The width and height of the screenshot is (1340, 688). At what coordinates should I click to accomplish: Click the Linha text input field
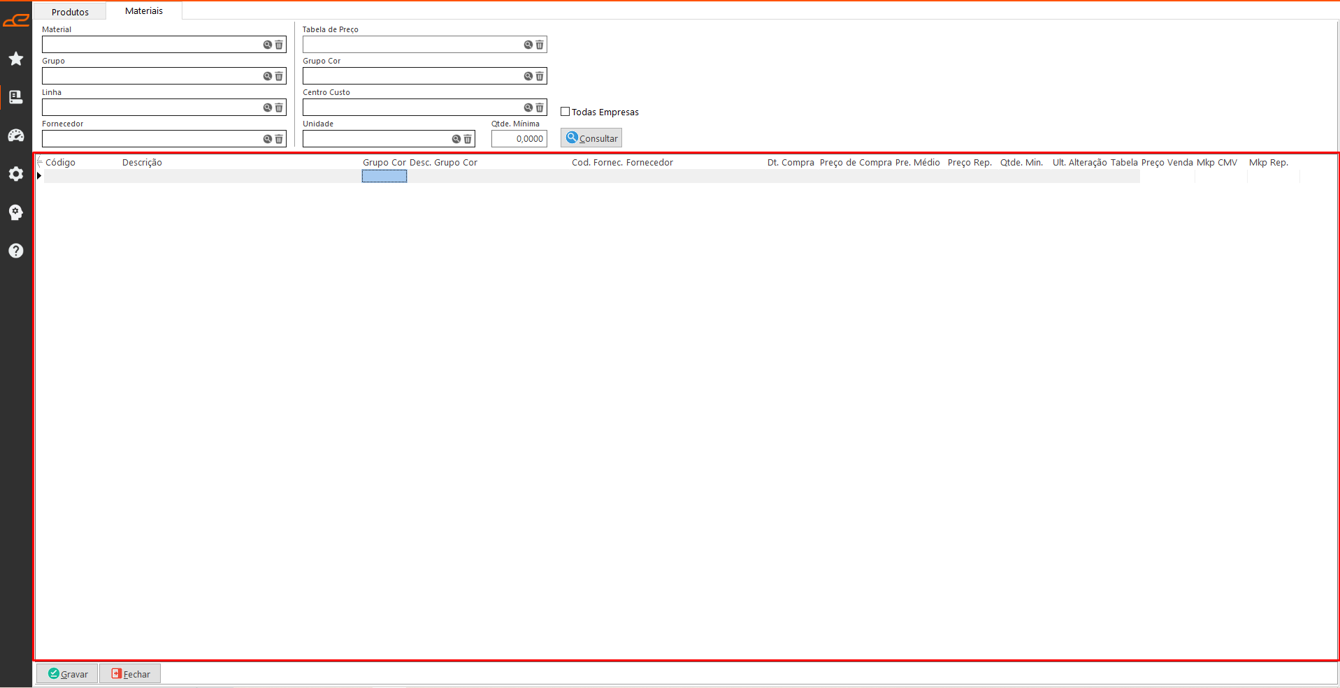coord(150,108)
